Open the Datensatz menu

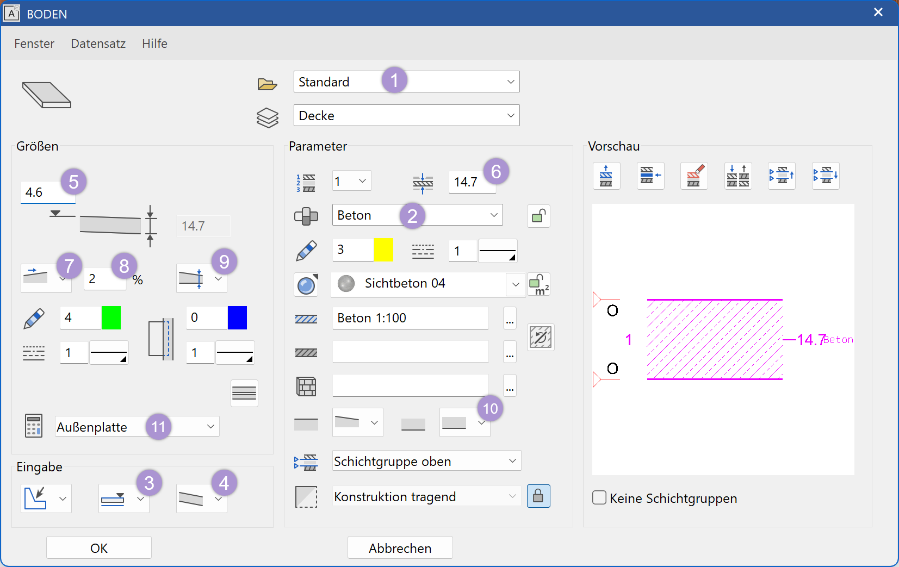[98, 43]
